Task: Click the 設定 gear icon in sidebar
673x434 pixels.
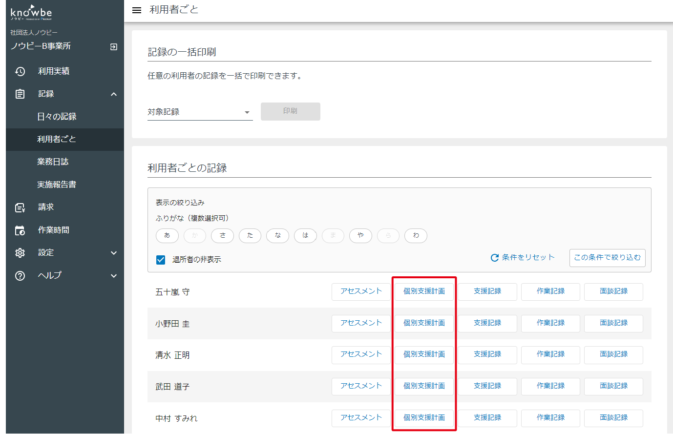Action: (20, 253)
